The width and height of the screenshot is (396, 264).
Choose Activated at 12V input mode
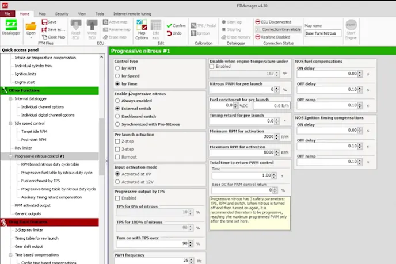pyautogui.click(x=118, y=181)
